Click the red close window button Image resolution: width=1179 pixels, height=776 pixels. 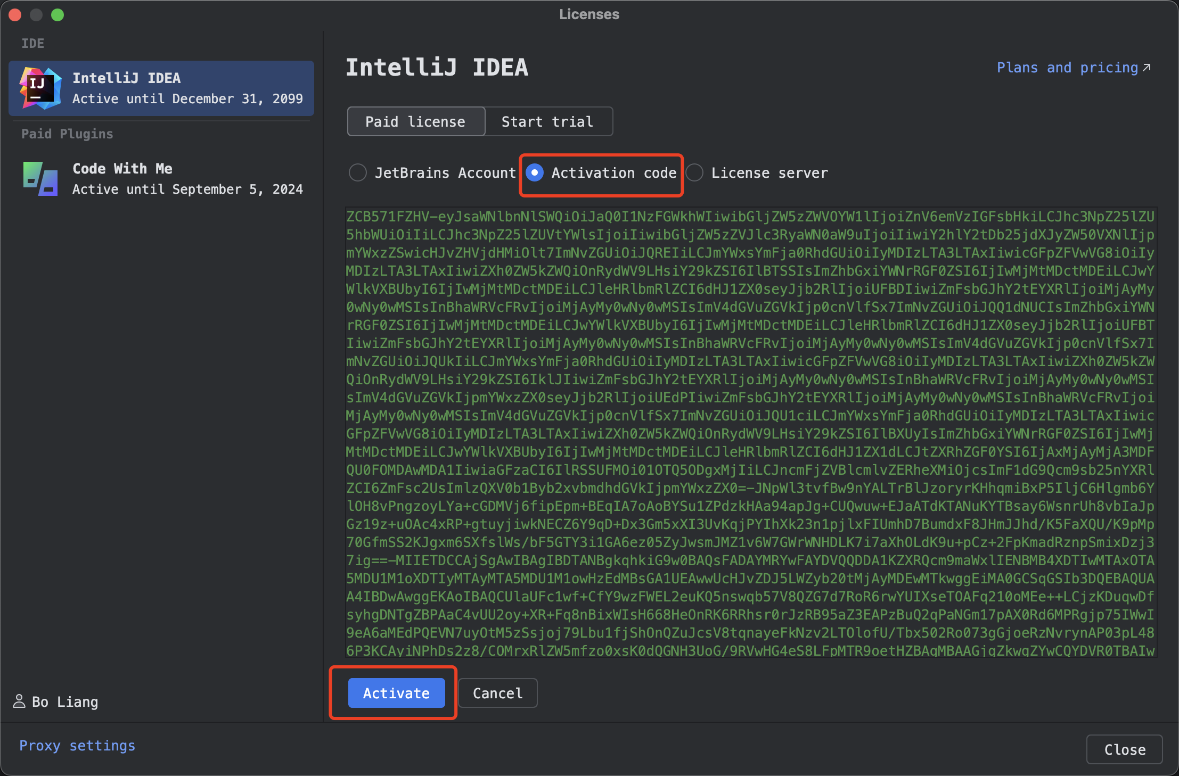15,15
